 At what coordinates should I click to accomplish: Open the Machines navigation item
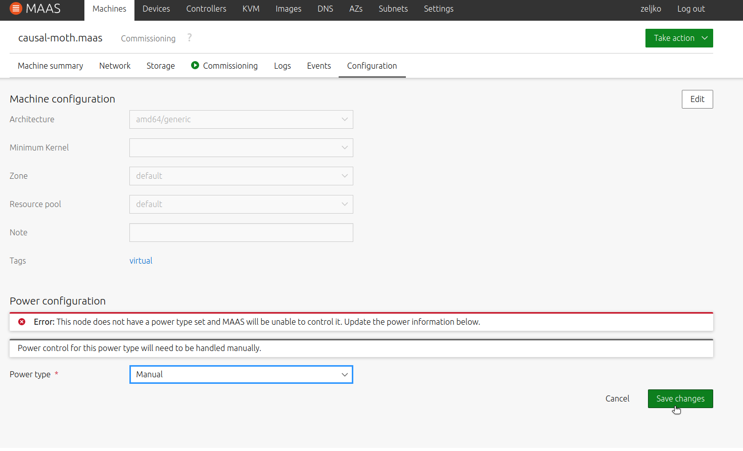[x=109, y=9]
